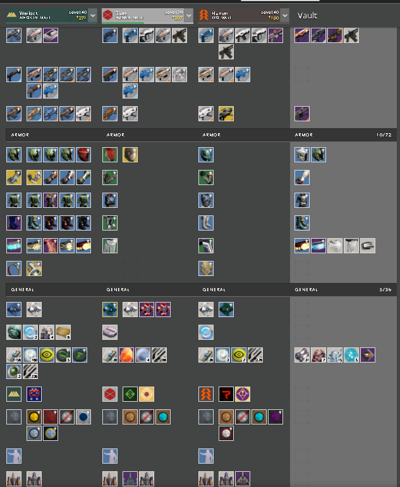The image size is (400, 487).
Task: Select the Hunter's equipped cloak
Action: tap(206, 246)
